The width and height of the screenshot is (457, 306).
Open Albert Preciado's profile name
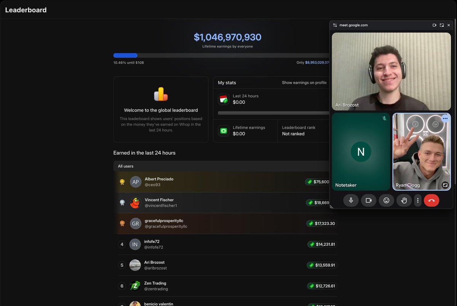(159, 179)
